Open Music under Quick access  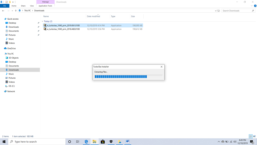(x=11, y=39)
